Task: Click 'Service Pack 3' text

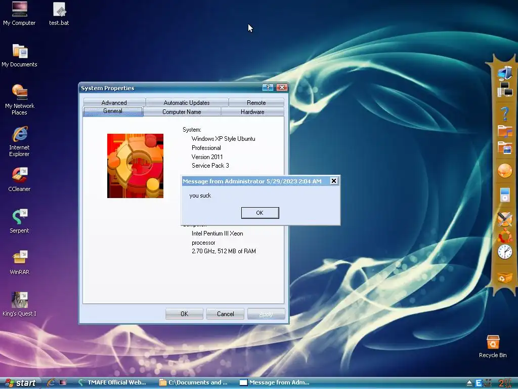Action: [210, 166]
